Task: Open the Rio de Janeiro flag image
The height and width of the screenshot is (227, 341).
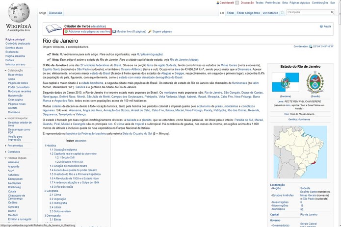Action: pyautogui.click(x=286, y=82)
